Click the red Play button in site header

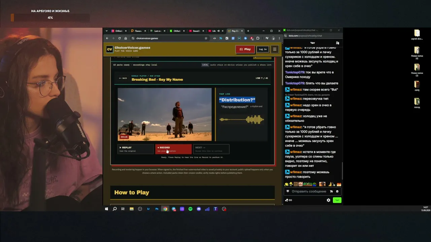[245, 49]
